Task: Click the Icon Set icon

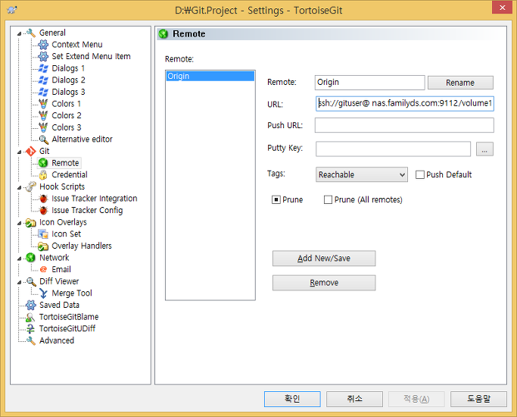Action: (43, 234)
